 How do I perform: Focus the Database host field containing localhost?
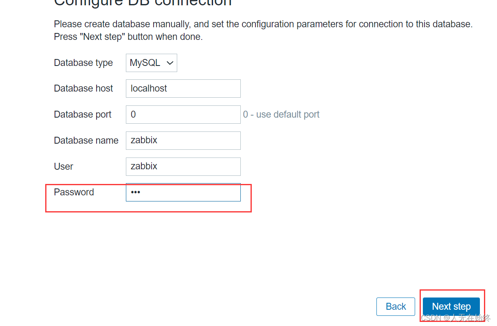(x=183, y=88)
